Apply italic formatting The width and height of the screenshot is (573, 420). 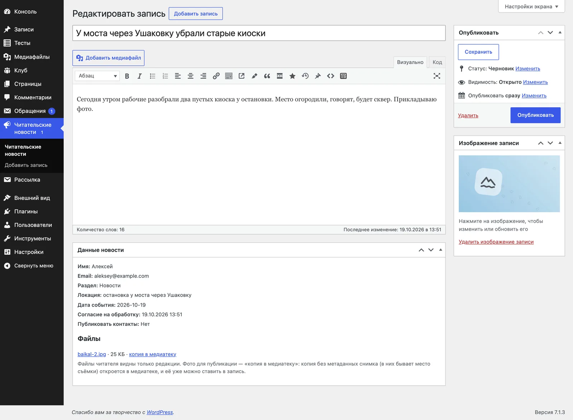(140, 76)
